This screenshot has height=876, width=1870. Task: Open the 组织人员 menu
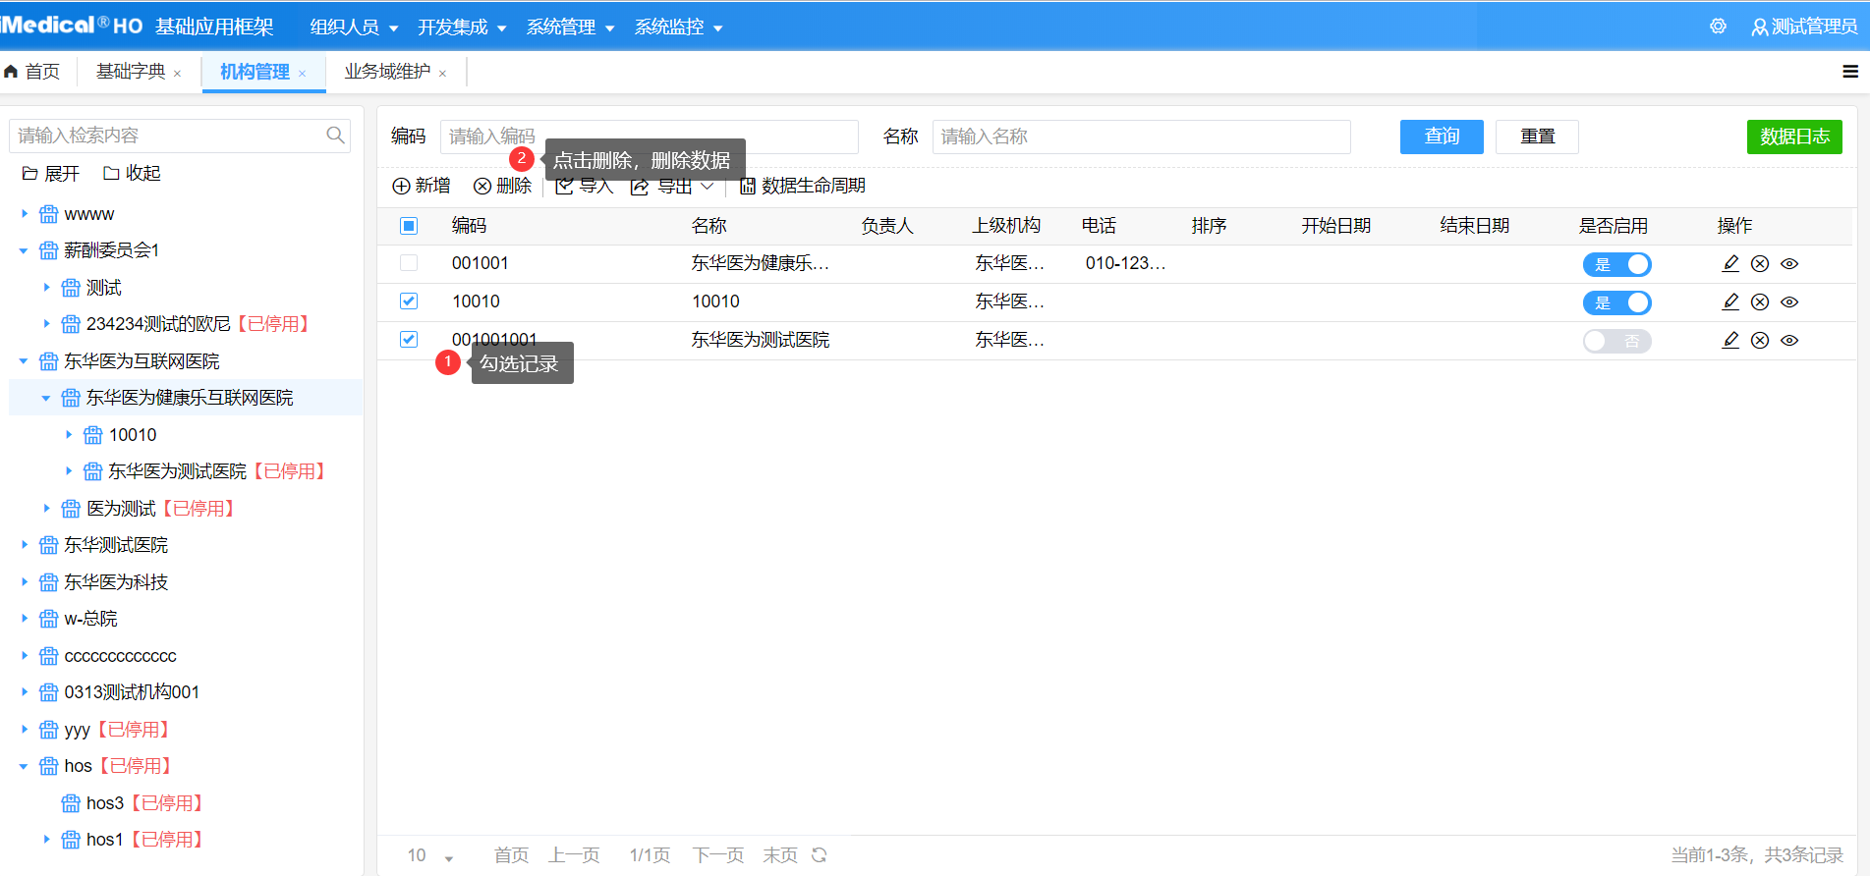coord(354,27)
